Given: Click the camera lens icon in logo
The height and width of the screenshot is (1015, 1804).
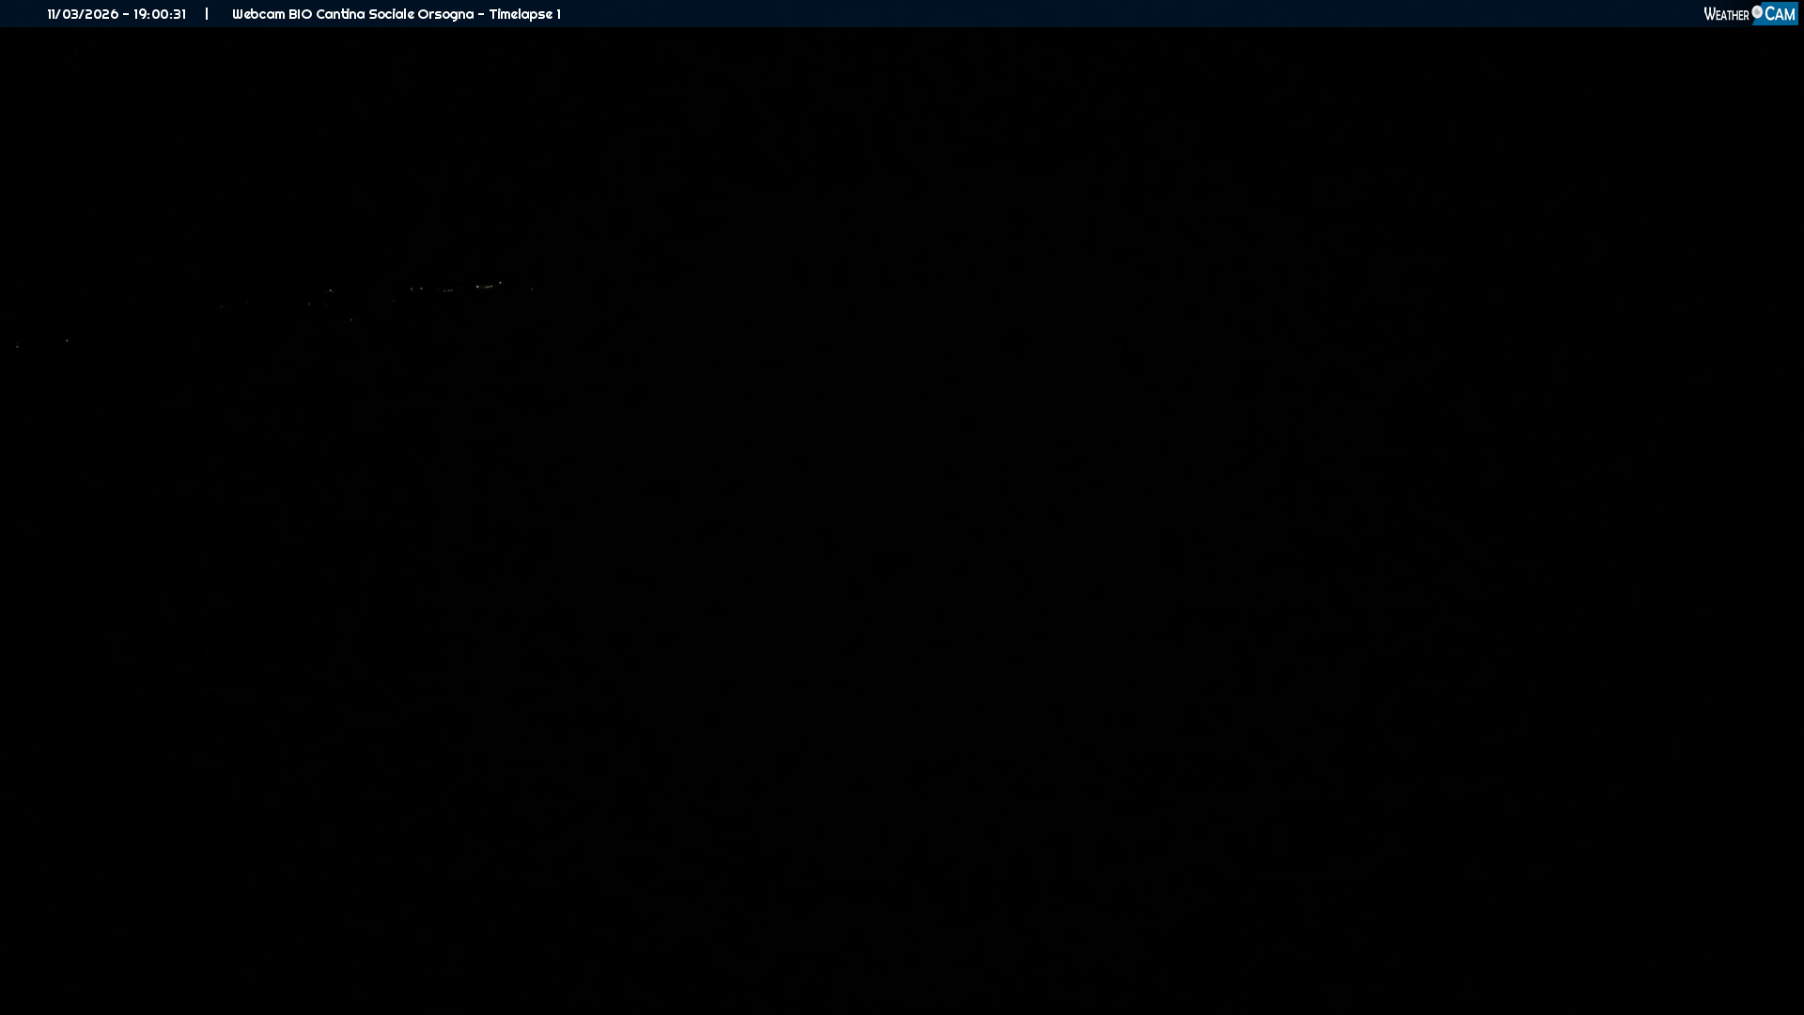Looking at the screenshot, I should [1757, 11].
